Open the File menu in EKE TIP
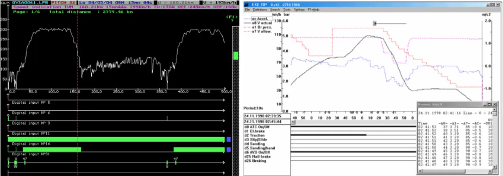Image resolution: width=503 pixels, height=176 pixels. pos(247,9)
